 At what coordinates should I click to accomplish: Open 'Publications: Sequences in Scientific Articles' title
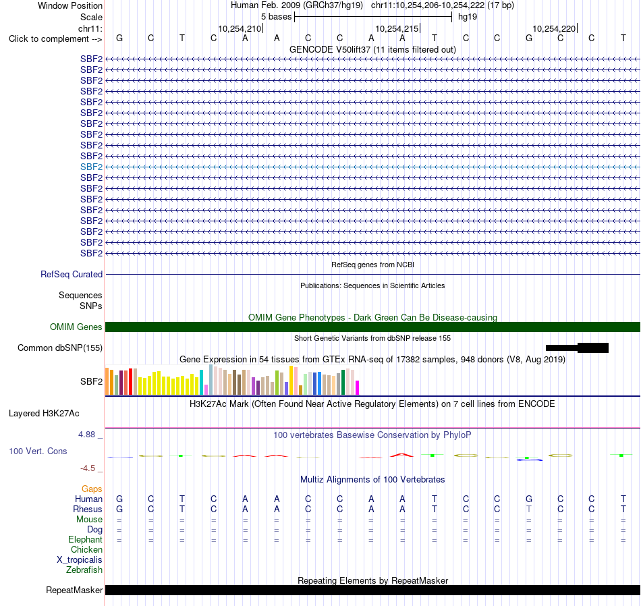372,285
